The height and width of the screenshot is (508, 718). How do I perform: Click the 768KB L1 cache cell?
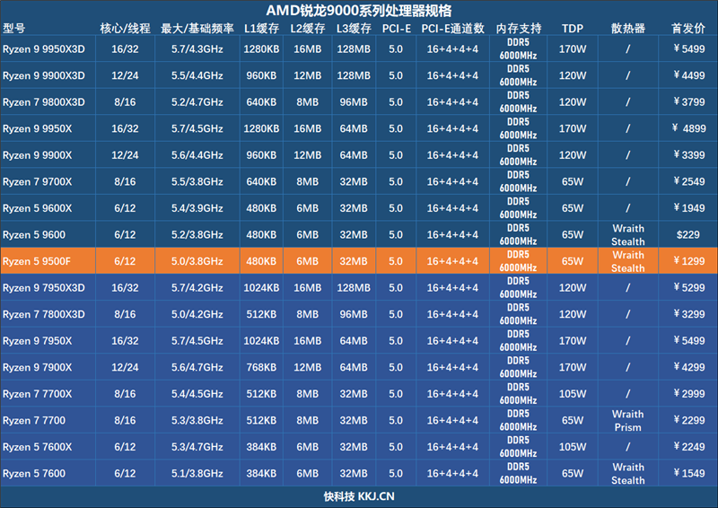259,367
